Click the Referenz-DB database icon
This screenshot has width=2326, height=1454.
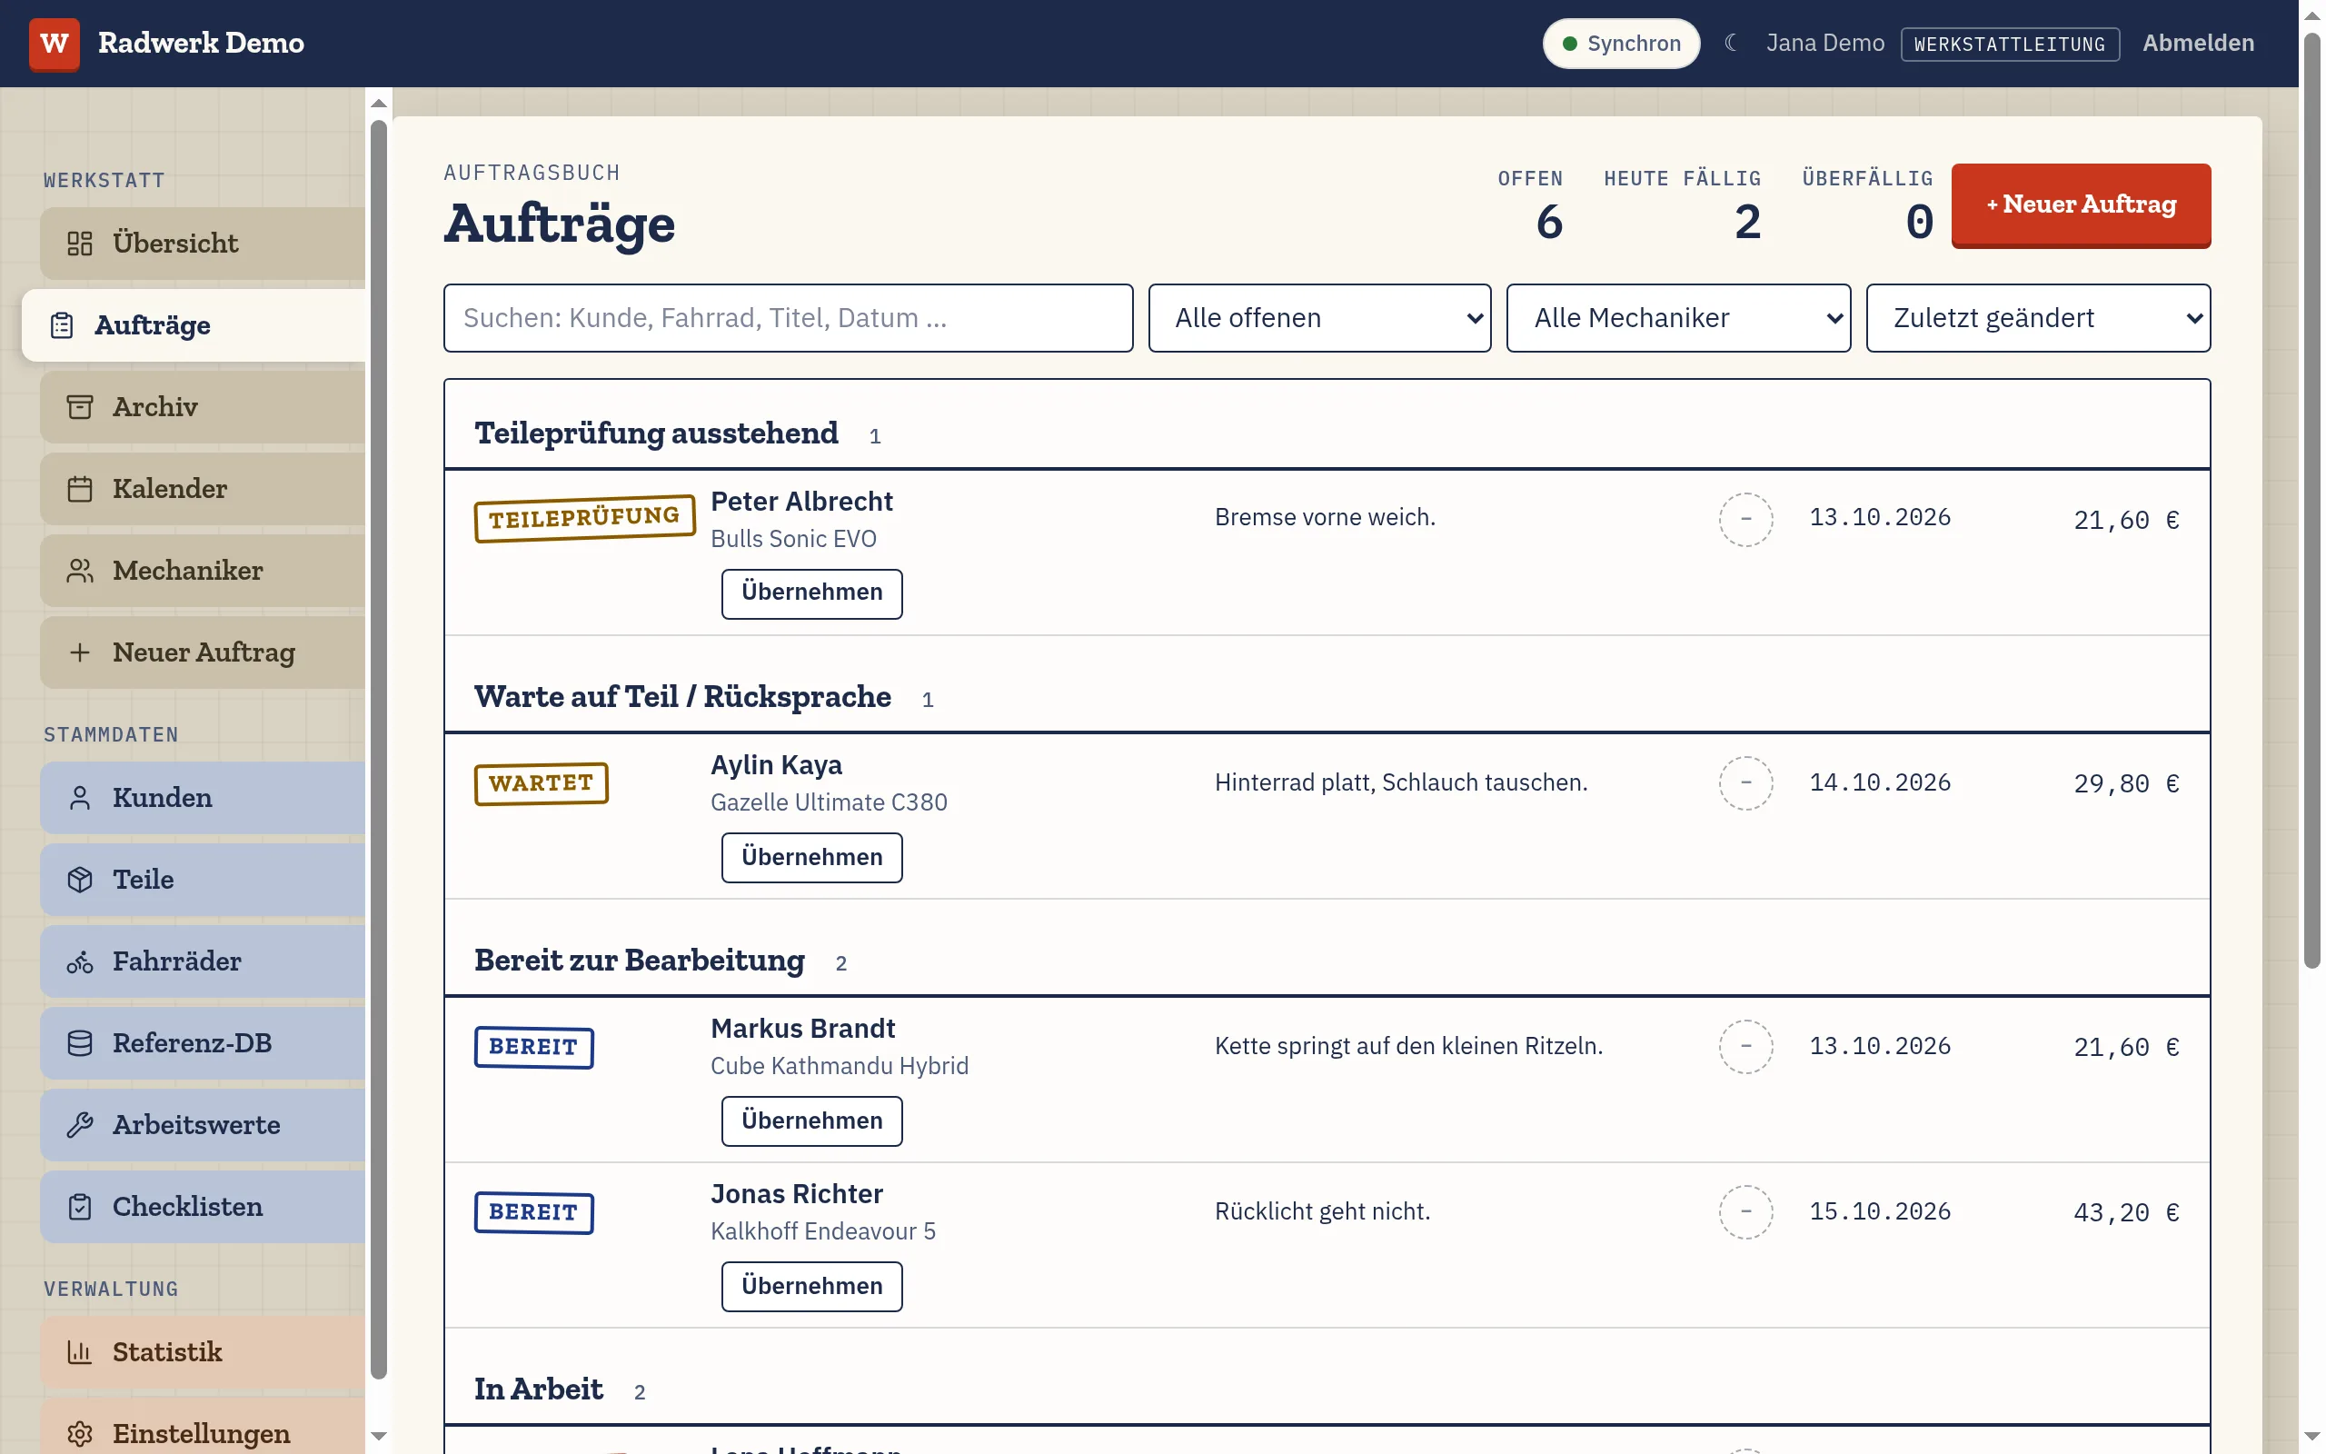[x=80, y=1042]
